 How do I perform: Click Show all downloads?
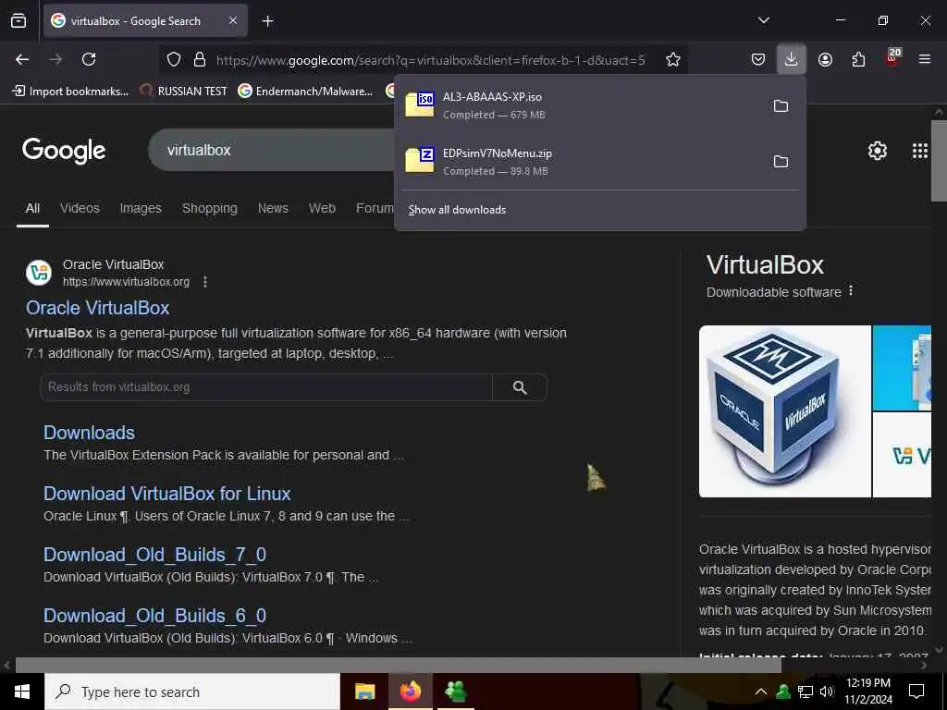457,210
